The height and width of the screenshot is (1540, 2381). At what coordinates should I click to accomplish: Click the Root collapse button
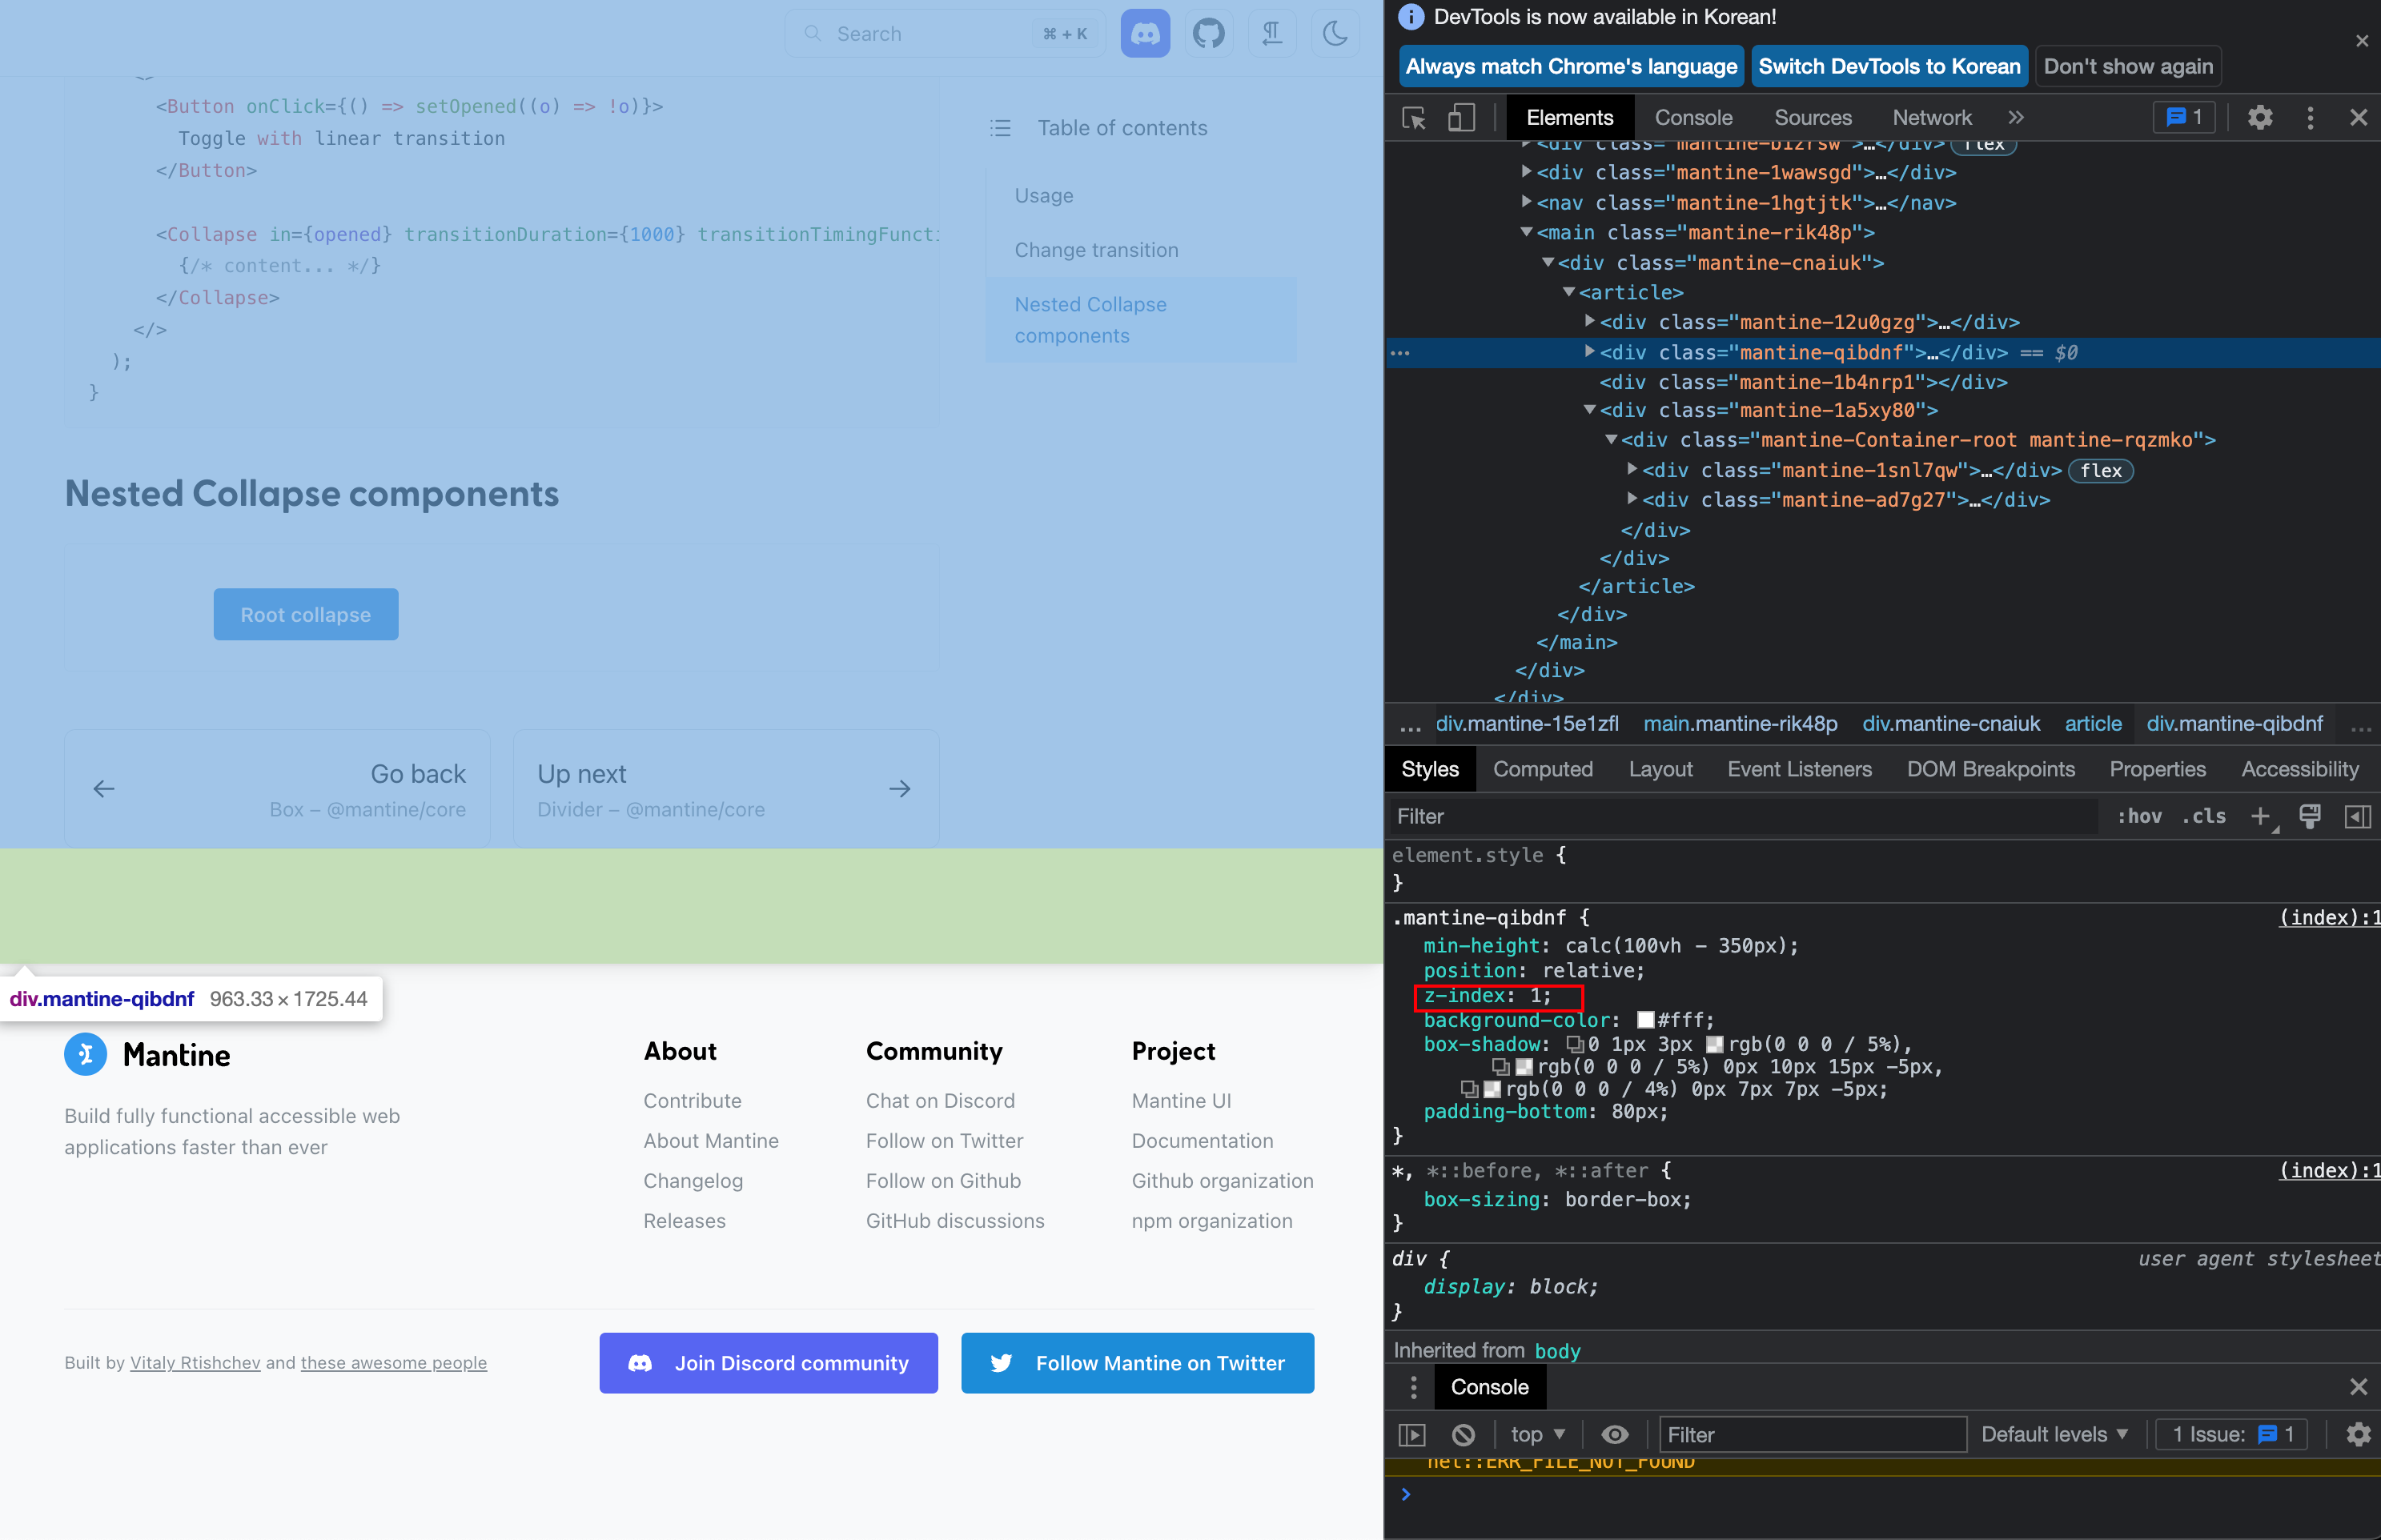tap(306, 614)
